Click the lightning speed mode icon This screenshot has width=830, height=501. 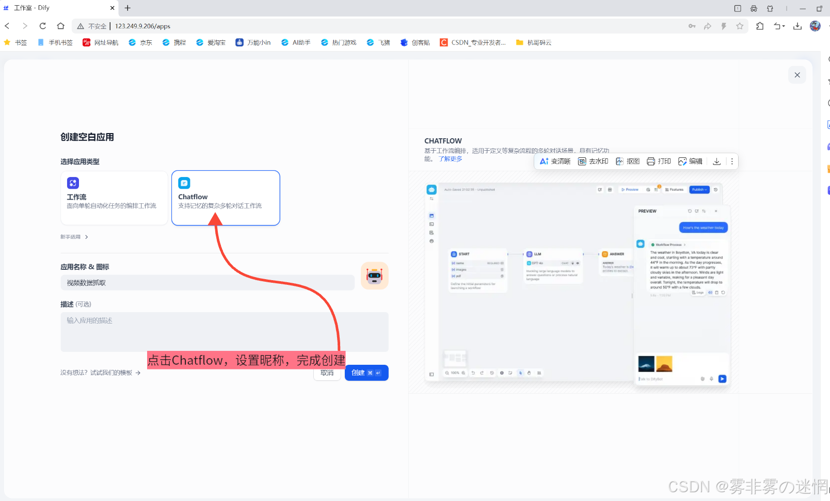coord(724,26)
